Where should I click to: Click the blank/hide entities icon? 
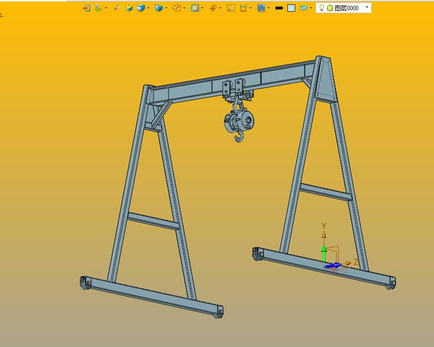click(98, 8)
